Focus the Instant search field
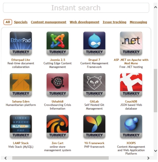The height and width of the screenshot is (162, 158). pyautogui.click(x=76, y=8)
